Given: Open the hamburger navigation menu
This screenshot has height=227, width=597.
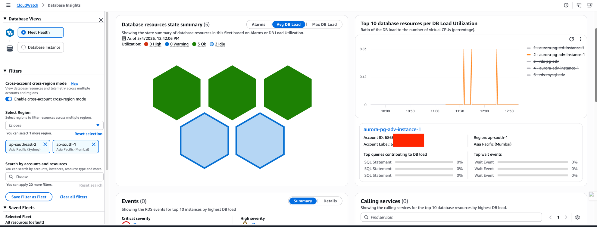Looking at the screenshot, I should pyautogui.click(x=8, y=5).
